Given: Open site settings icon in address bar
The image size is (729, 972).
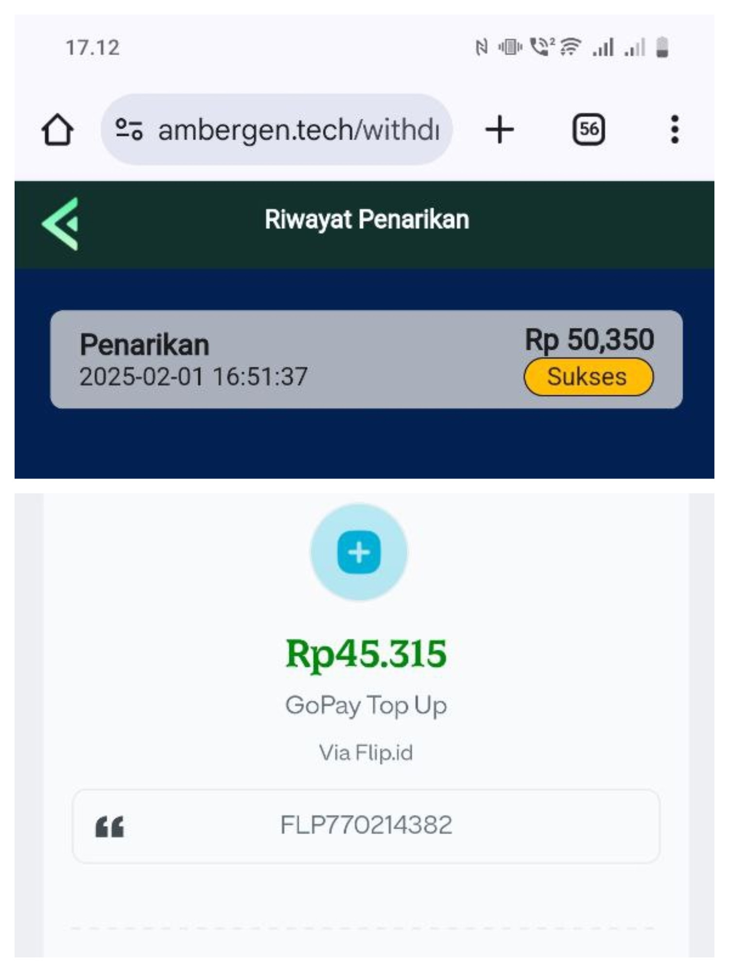Looking at the screenshot, I should [129, 129].
